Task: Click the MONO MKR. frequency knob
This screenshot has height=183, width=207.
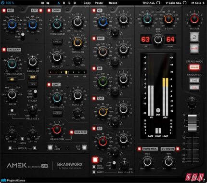Action: (x=147, y=162)
